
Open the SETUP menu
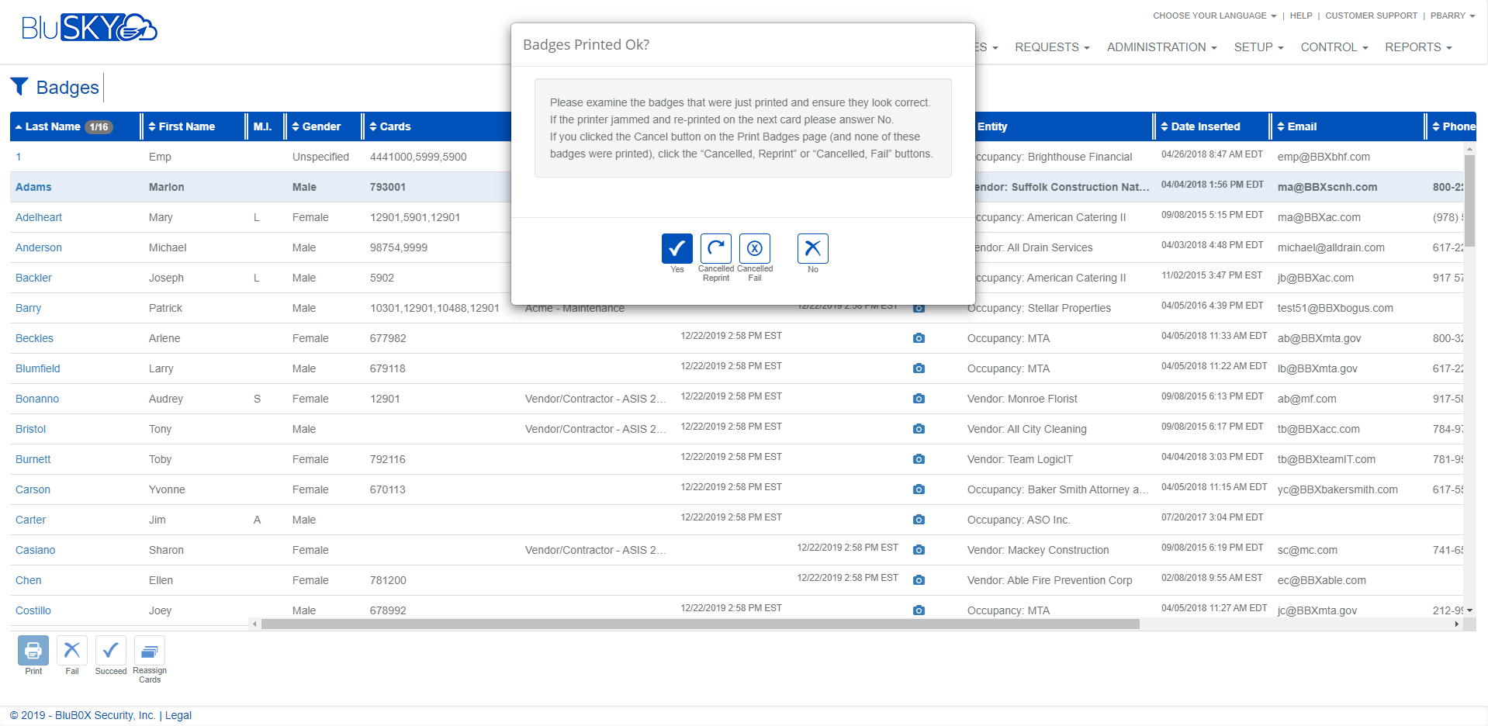(1258, 47)
